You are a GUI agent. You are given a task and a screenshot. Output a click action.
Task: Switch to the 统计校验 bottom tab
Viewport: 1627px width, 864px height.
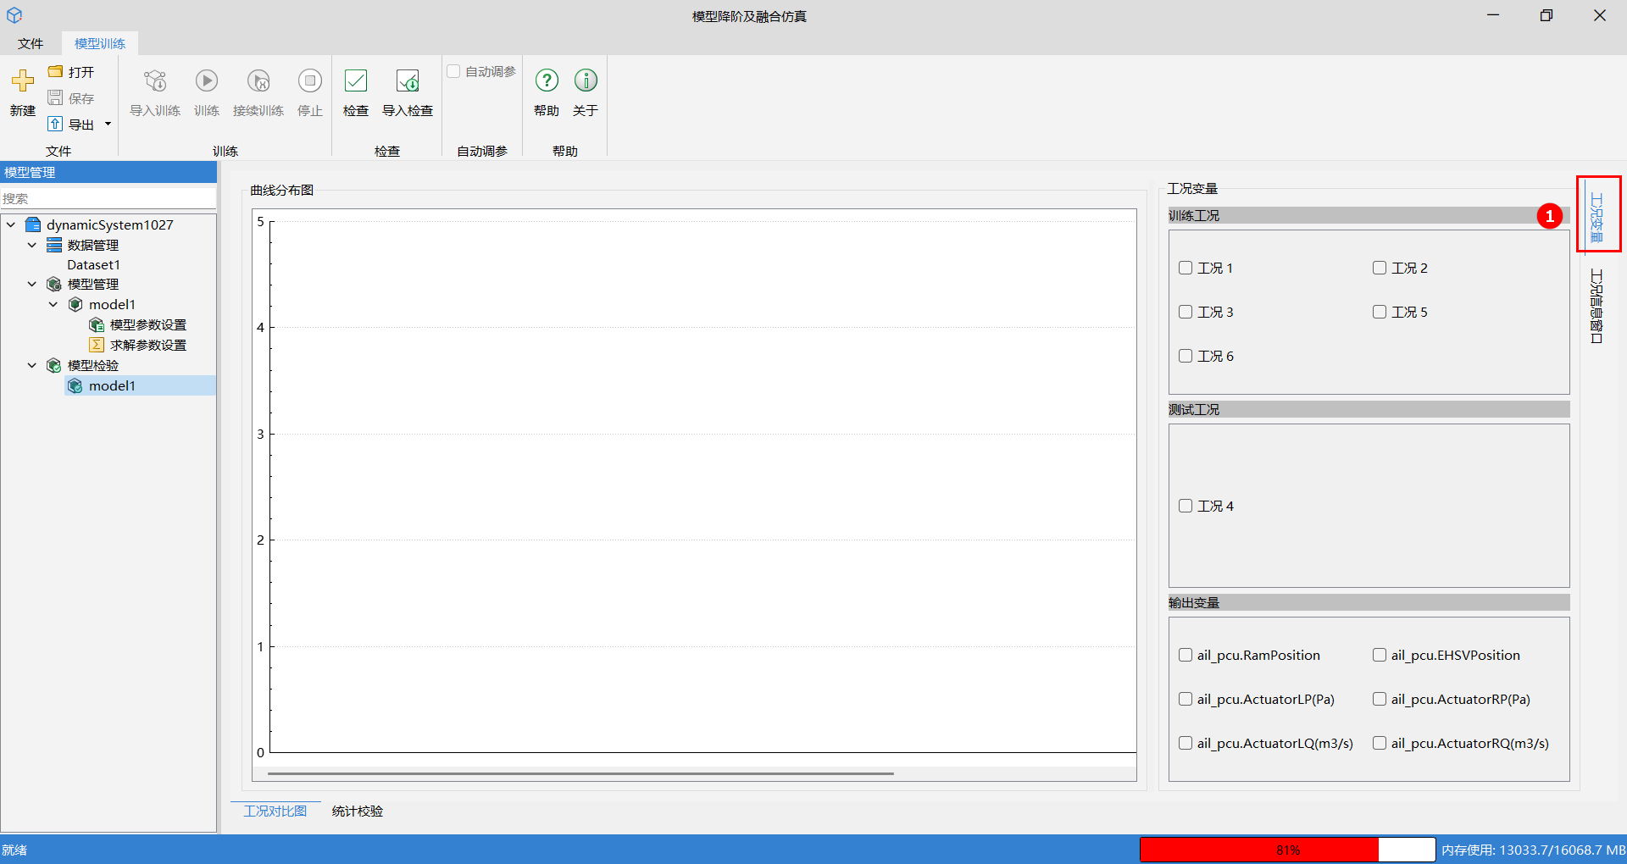click(x=358, y=811)
